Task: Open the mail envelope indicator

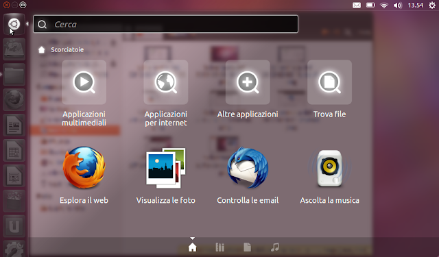Action: pos(357,5)
